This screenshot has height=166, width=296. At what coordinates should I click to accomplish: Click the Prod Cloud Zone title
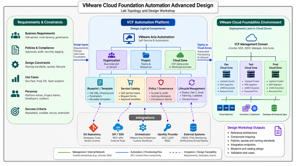point(276,66)
